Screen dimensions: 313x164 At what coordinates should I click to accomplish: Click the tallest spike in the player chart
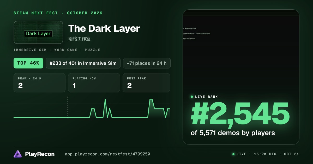105,108
